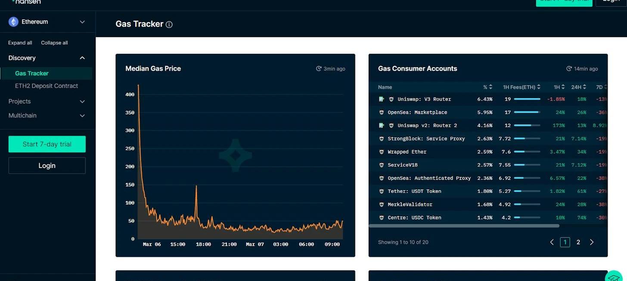
Task: Click the green contract icon beside Uniswap: V3 Router
Action: [381, 99]
